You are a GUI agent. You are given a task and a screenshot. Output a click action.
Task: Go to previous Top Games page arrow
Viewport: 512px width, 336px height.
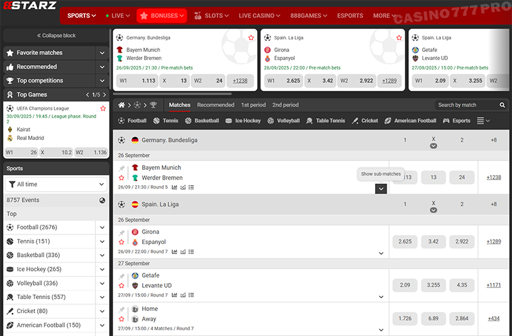pos(87,95)
